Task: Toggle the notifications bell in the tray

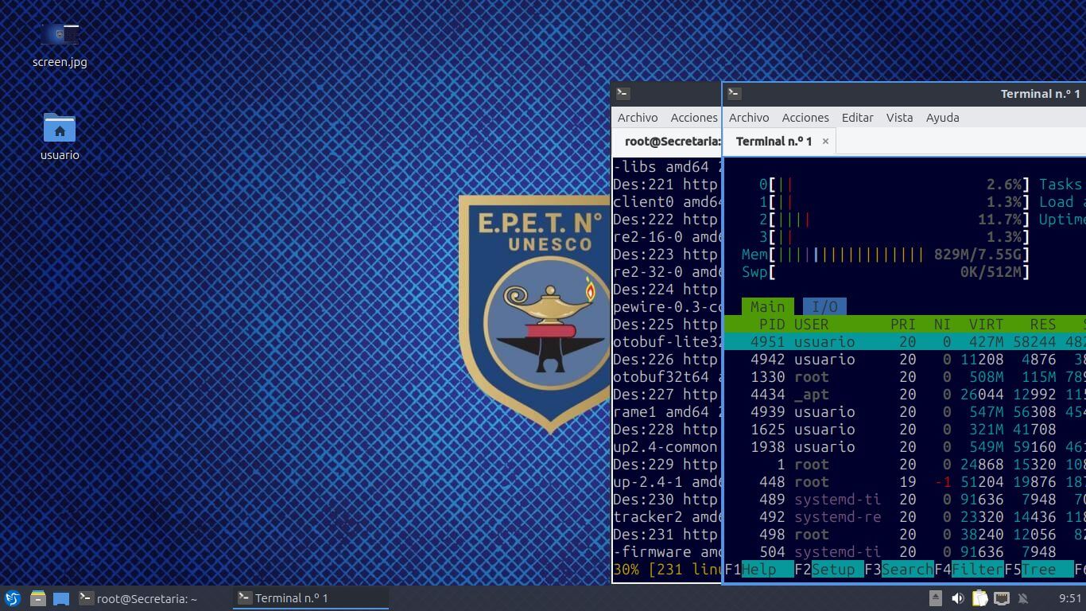Action: (x=1023, y=598)
